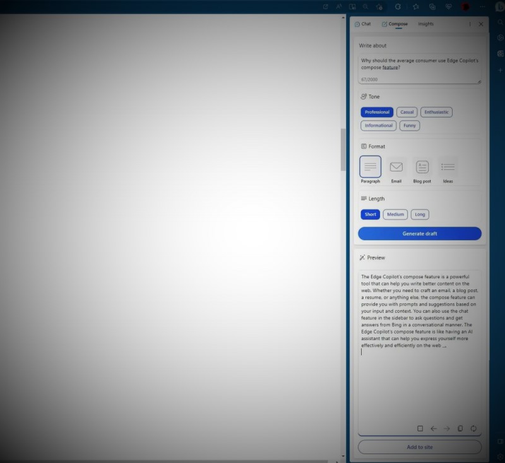Click into the Write about prompt field

[420, 69]
